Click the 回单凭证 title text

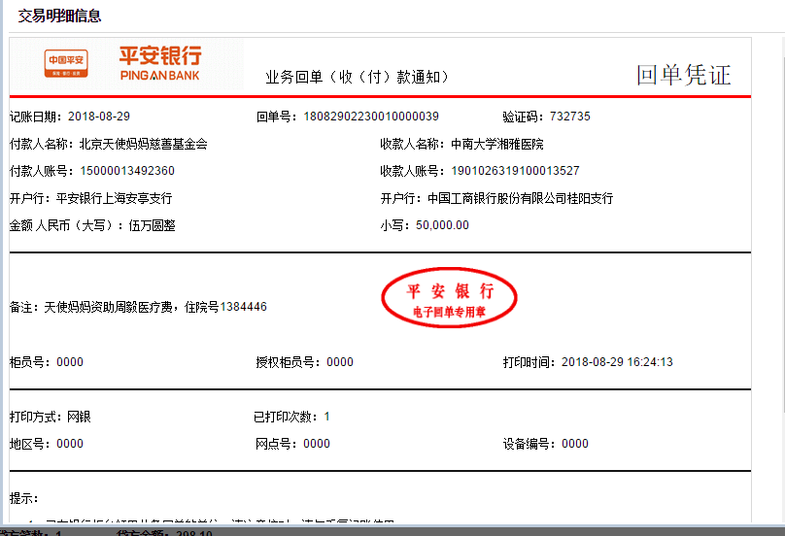coord(684,75)
